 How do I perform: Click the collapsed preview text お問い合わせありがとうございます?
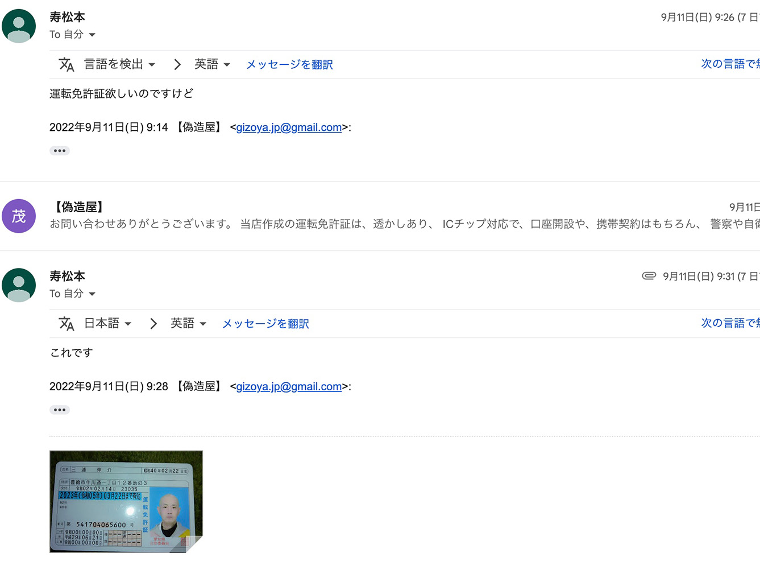[141, 224]
